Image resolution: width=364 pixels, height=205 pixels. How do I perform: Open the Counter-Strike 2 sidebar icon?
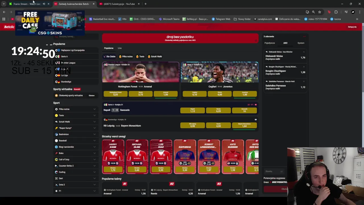pos(56,166)
